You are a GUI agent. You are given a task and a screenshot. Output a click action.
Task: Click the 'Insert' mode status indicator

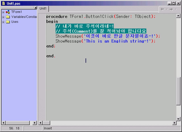(48, 128)
